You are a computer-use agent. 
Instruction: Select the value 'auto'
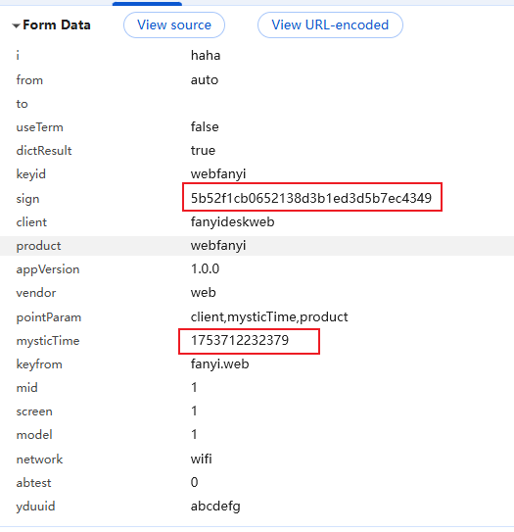205,80
